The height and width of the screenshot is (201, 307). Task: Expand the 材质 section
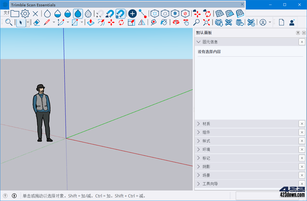coord(198,123)
